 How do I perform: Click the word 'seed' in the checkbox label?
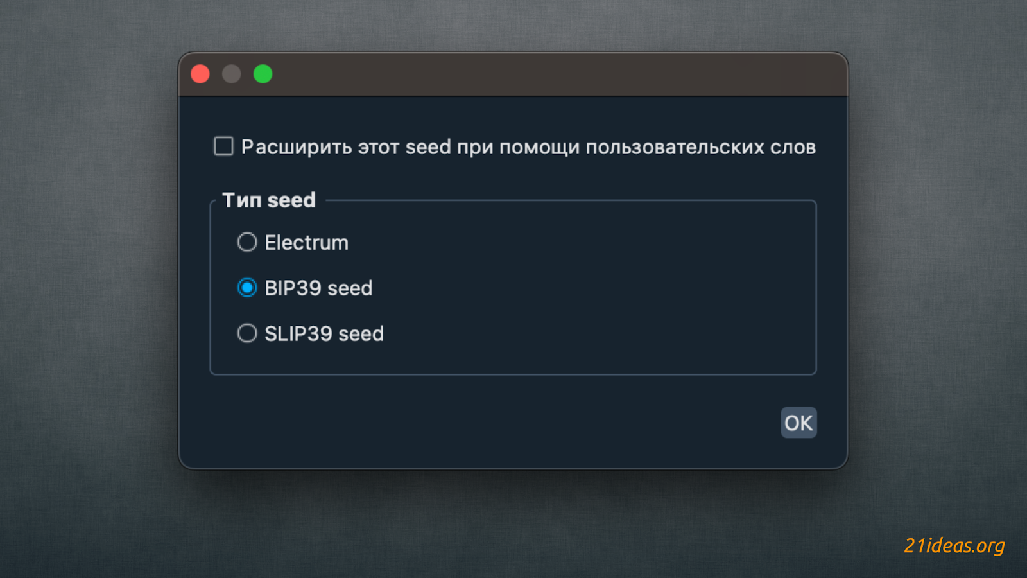[428, 147]
